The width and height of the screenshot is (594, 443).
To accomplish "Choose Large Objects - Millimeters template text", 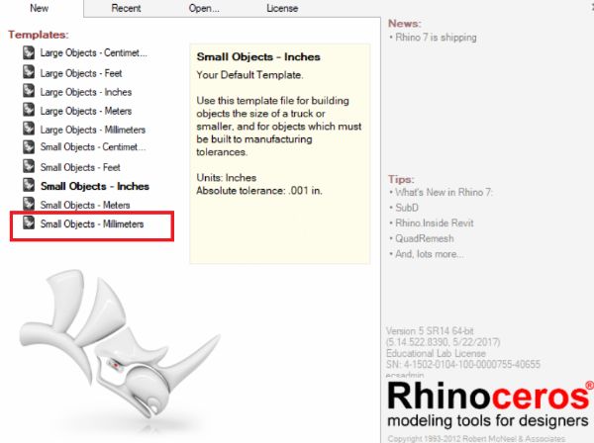I will click(x=93, y=130).
